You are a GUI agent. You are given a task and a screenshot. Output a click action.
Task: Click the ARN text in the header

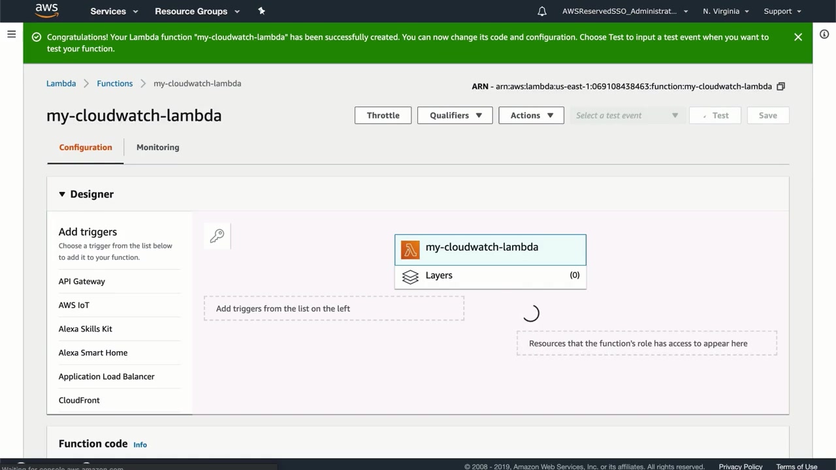point(622,86)
